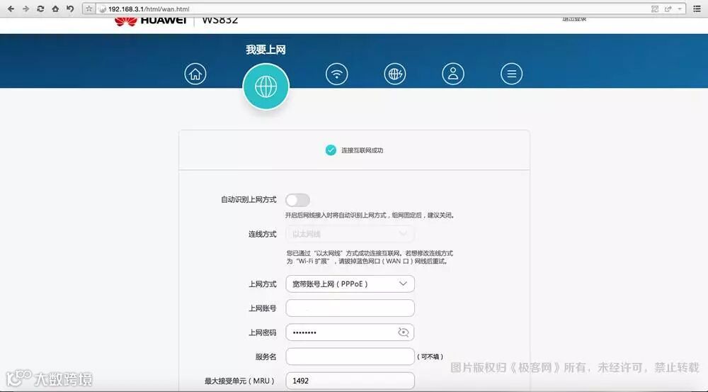Expand address bar dropdown arrow
This screenshot has width=708, height=392.
[x=680, y=9]
